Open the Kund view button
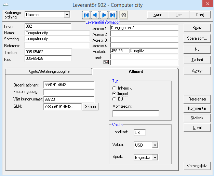This screenshot has height=176, width=214. (x=158, y=15)
